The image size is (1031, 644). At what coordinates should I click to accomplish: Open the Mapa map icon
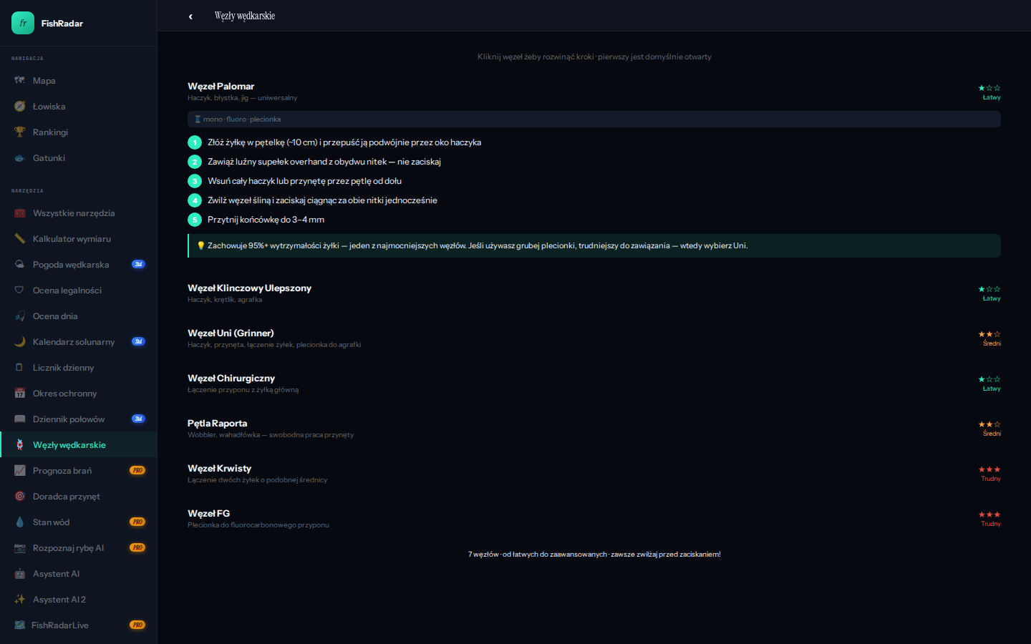point(20,81)
